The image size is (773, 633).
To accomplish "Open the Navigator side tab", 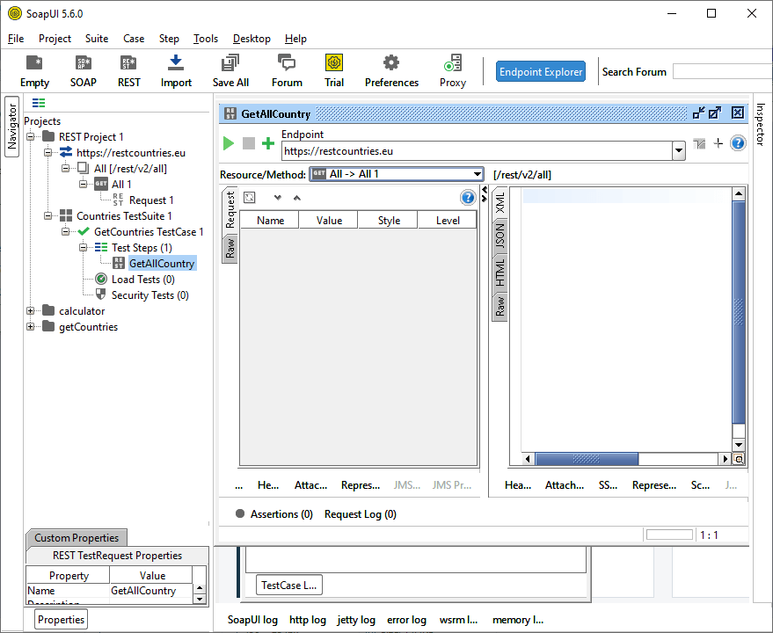I will [11, 127].
